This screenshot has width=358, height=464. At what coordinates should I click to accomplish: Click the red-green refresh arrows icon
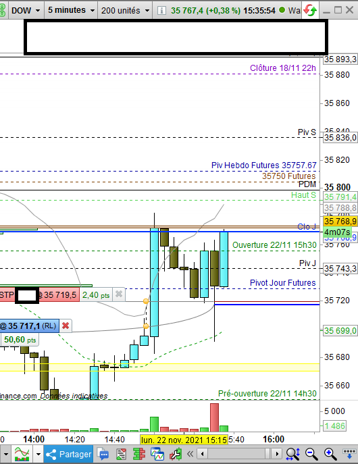[310, 10]
